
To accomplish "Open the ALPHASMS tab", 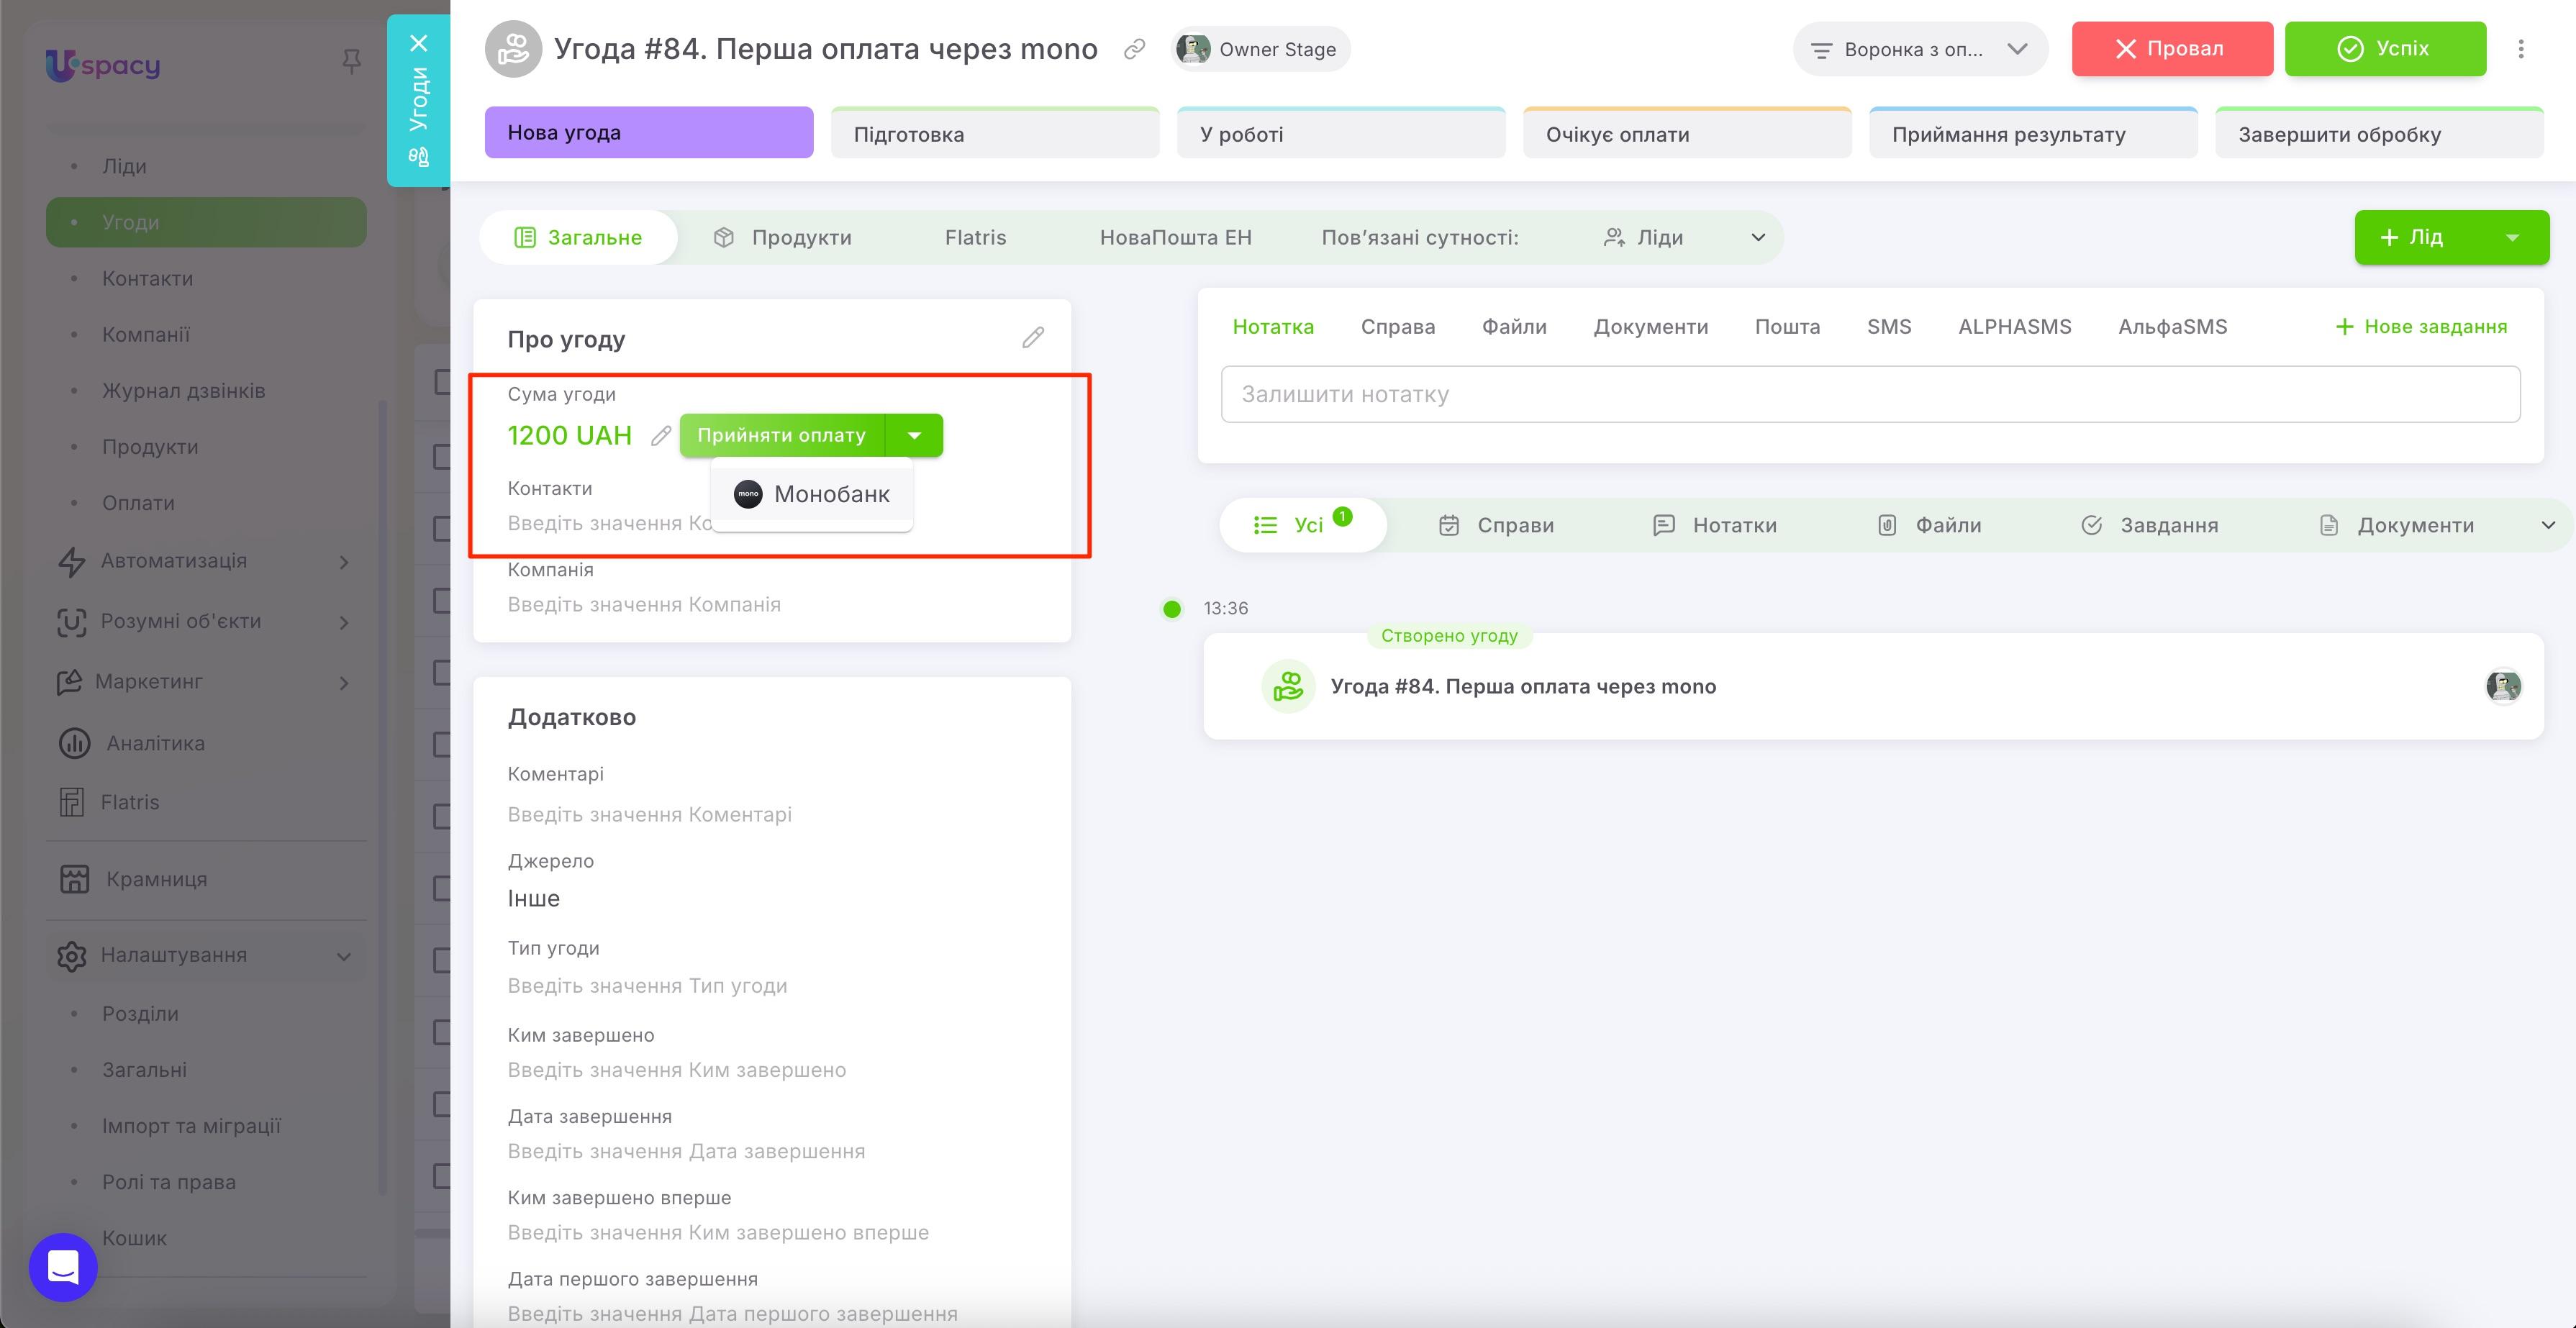I will pos(2014,326).
